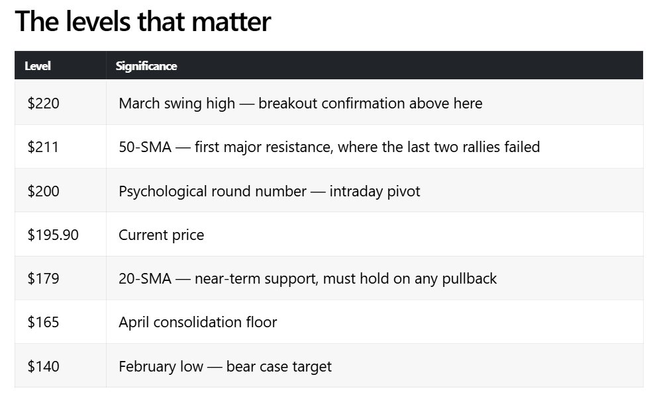655x398 pixels.
Task: Click the "50-SMA" term
Action: [x=144, y=147]
